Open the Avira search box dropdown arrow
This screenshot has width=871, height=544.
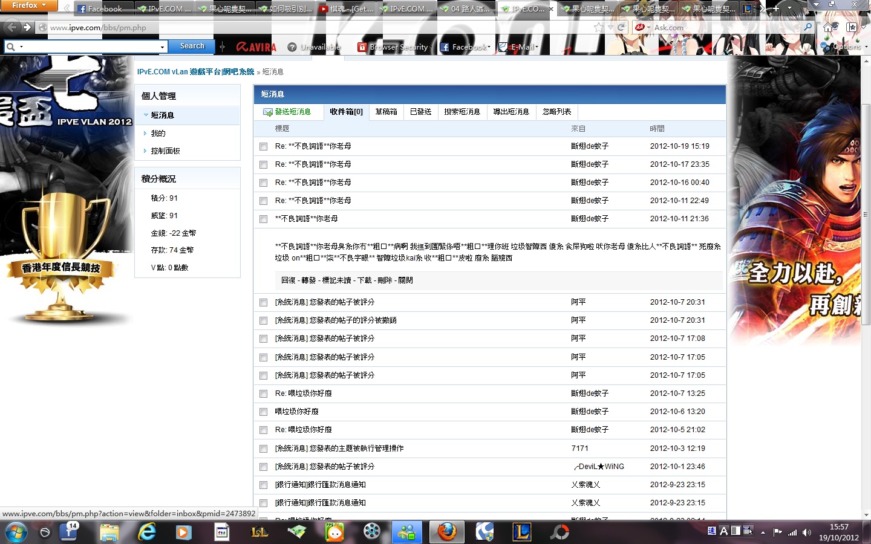[162, 47]
